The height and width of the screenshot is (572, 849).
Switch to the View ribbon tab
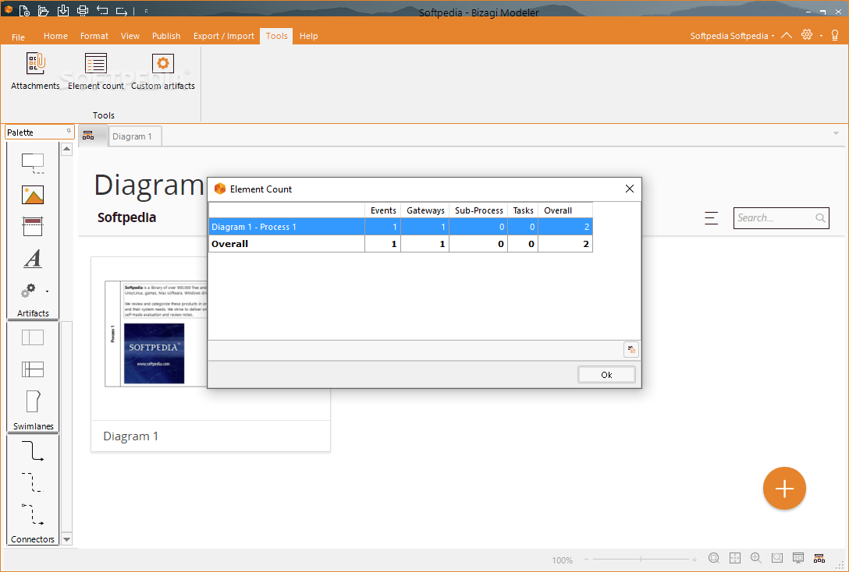tap(130, 36)
